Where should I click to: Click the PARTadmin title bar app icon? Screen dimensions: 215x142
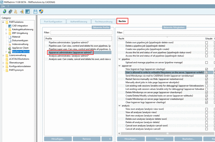click(x=2, y=2)
